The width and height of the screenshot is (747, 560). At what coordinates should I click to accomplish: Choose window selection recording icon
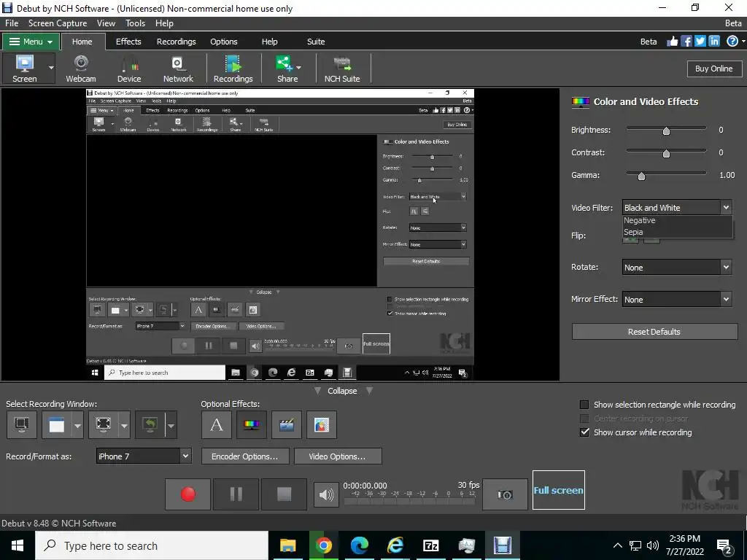pos(57,424)
